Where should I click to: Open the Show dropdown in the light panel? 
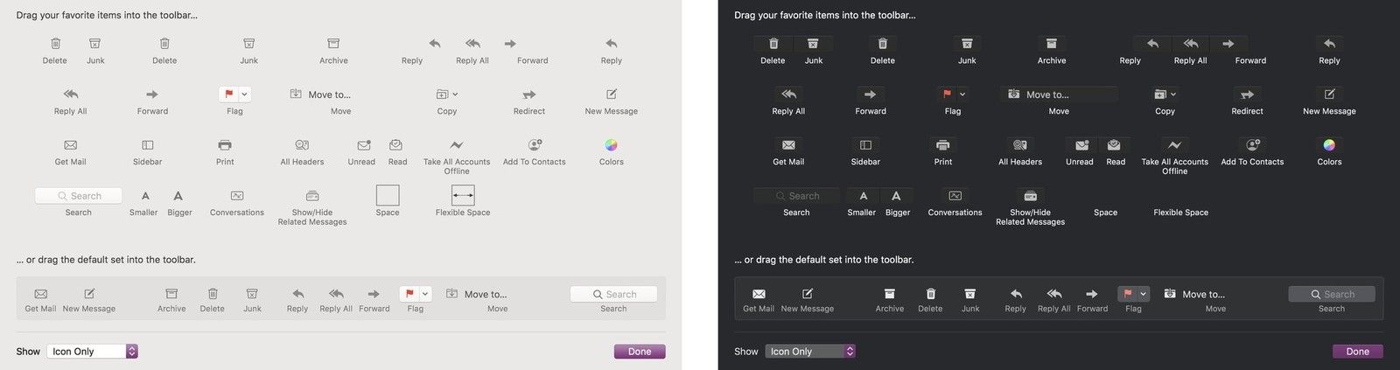click(92, 352)
